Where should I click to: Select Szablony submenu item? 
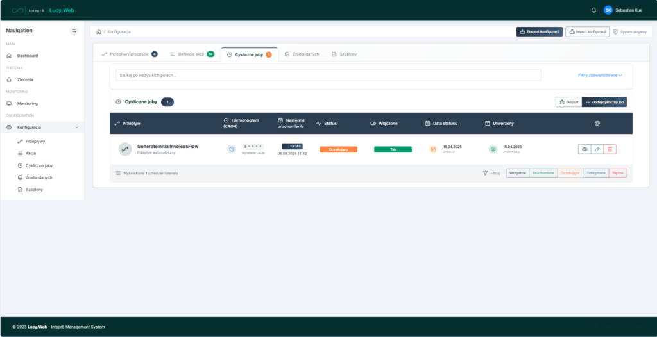(34, 190)
